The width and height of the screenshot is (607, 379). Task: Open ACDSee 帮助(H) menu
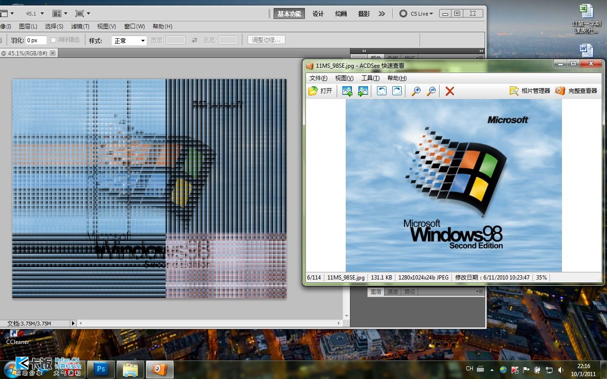pos(397,78)
